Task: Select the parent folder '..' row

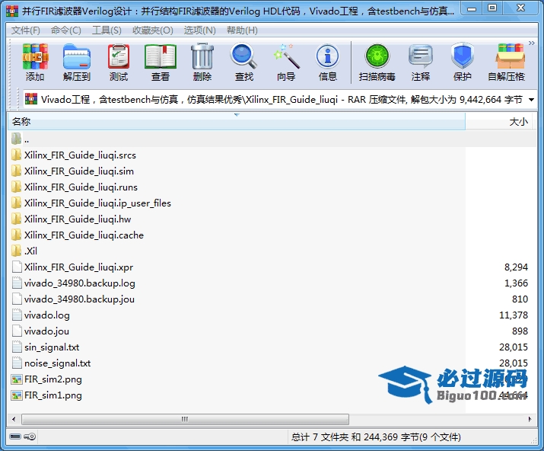Action: point(272,139)
